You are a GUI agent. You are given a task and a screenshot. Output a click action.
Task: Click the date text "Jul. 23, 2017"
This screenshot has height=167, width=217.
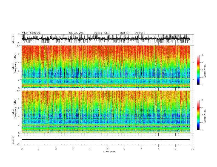pyautogui.click(x=76, y=33)
